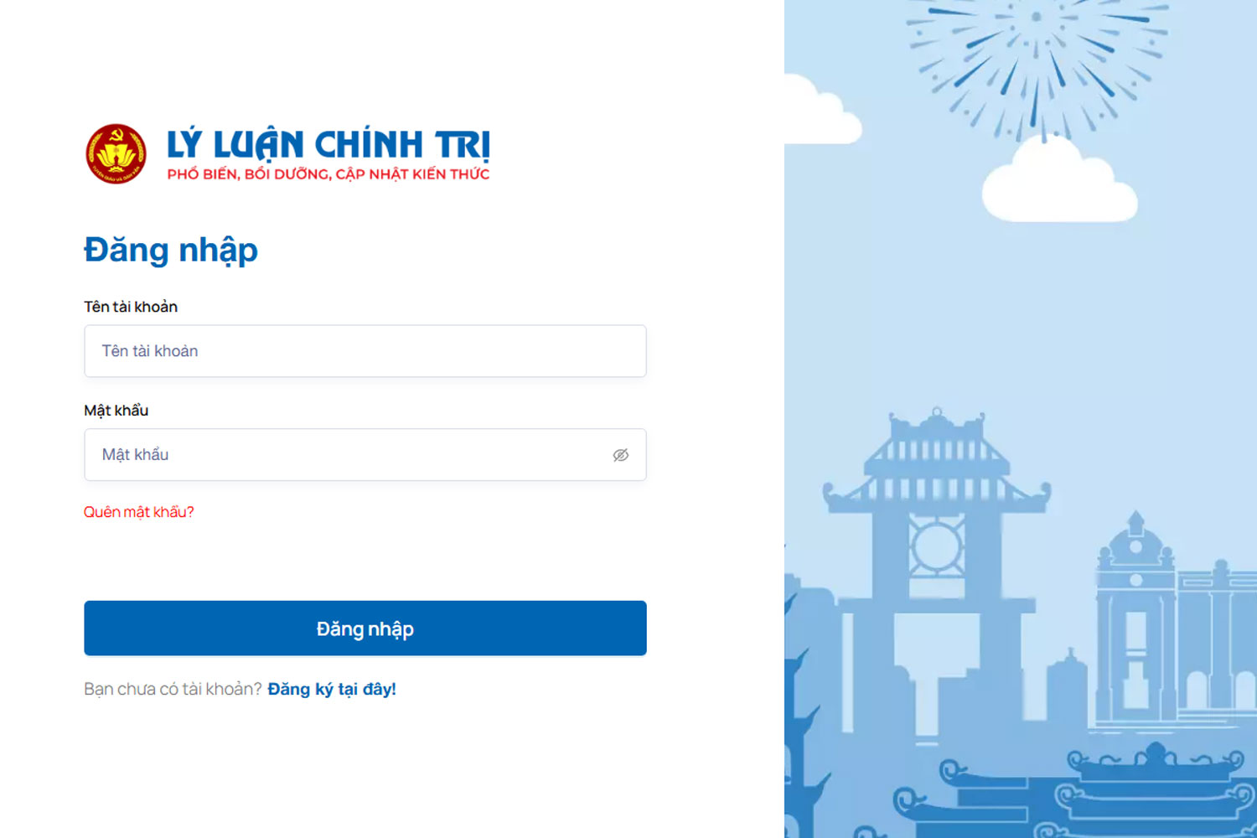Click the LÝ LUẬN CHÍNH TRỊ title text
This screenshot has height=838, width=1257.
(328, 144)
